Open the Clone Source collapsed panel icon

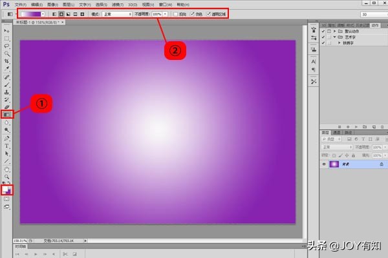click(x=314, y=50)
